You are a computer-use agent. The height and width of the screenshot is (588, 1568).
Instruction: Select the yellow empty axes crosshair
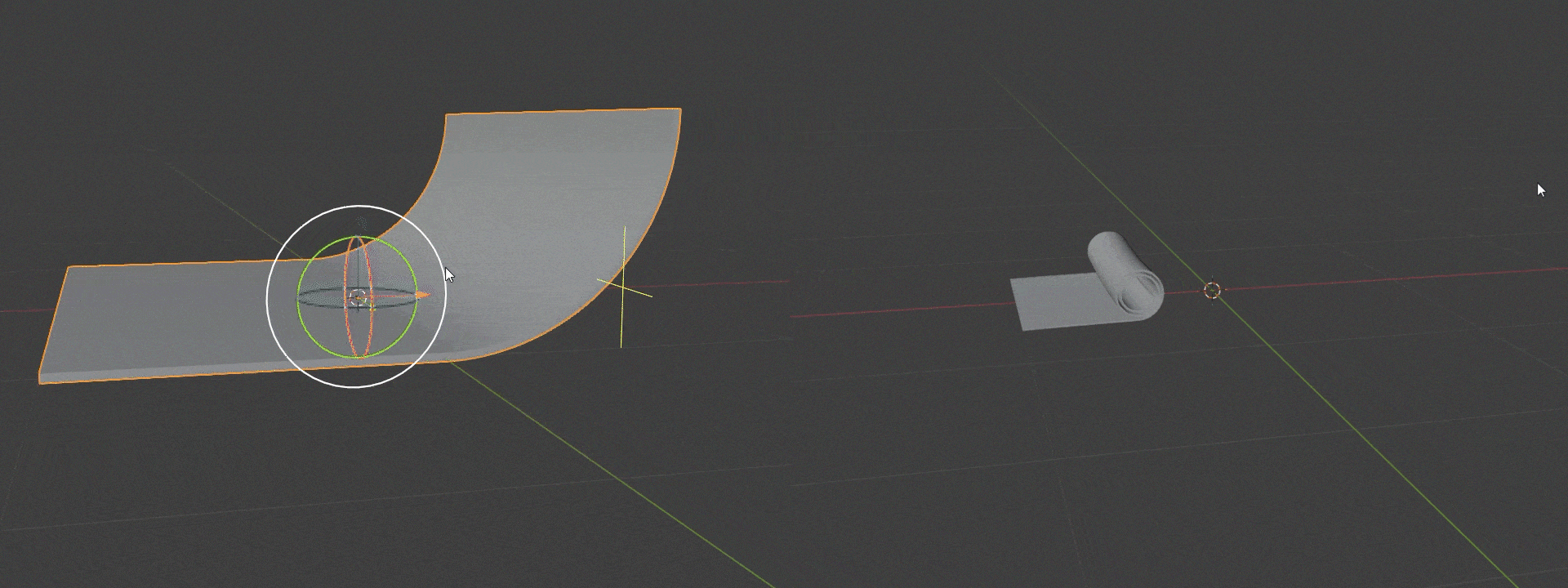623,287
